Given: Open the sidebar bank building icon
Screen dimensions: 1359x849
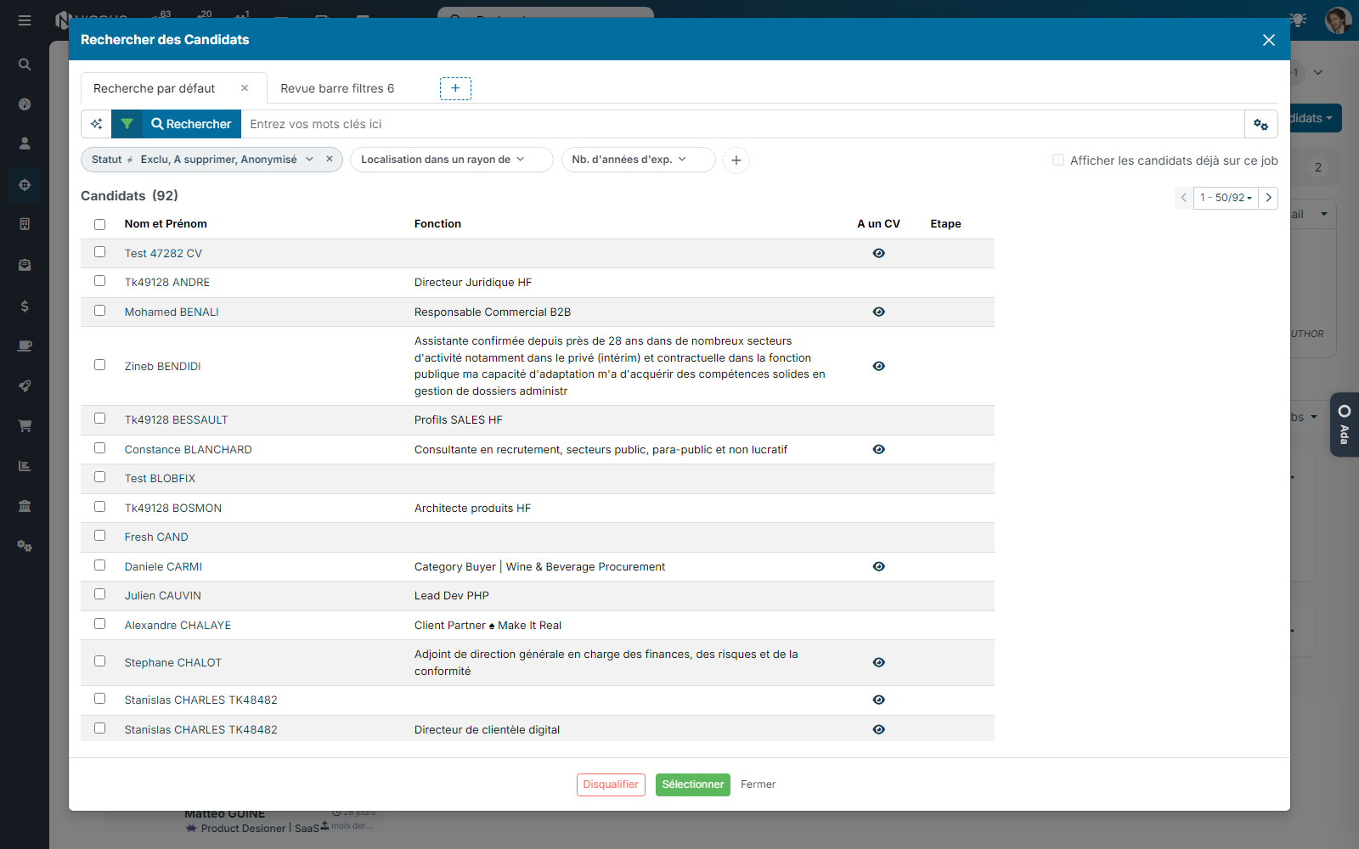Looking at the screenshot, I should pyautogui.click(x=25, y=506).
